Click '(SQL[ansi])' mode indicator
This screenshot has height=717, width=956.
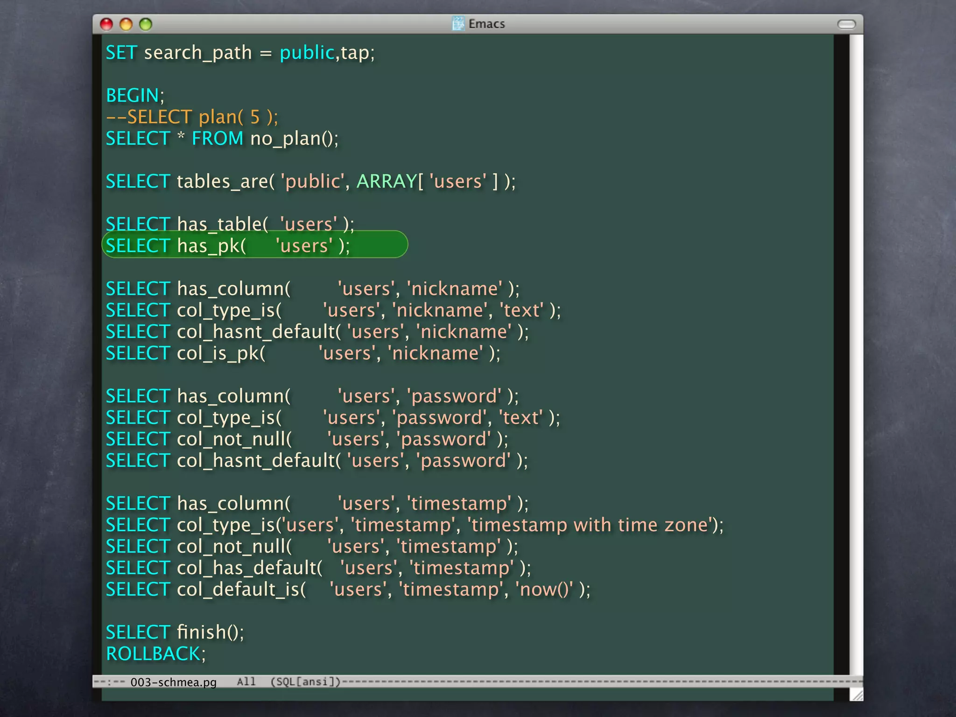[306, 682]
